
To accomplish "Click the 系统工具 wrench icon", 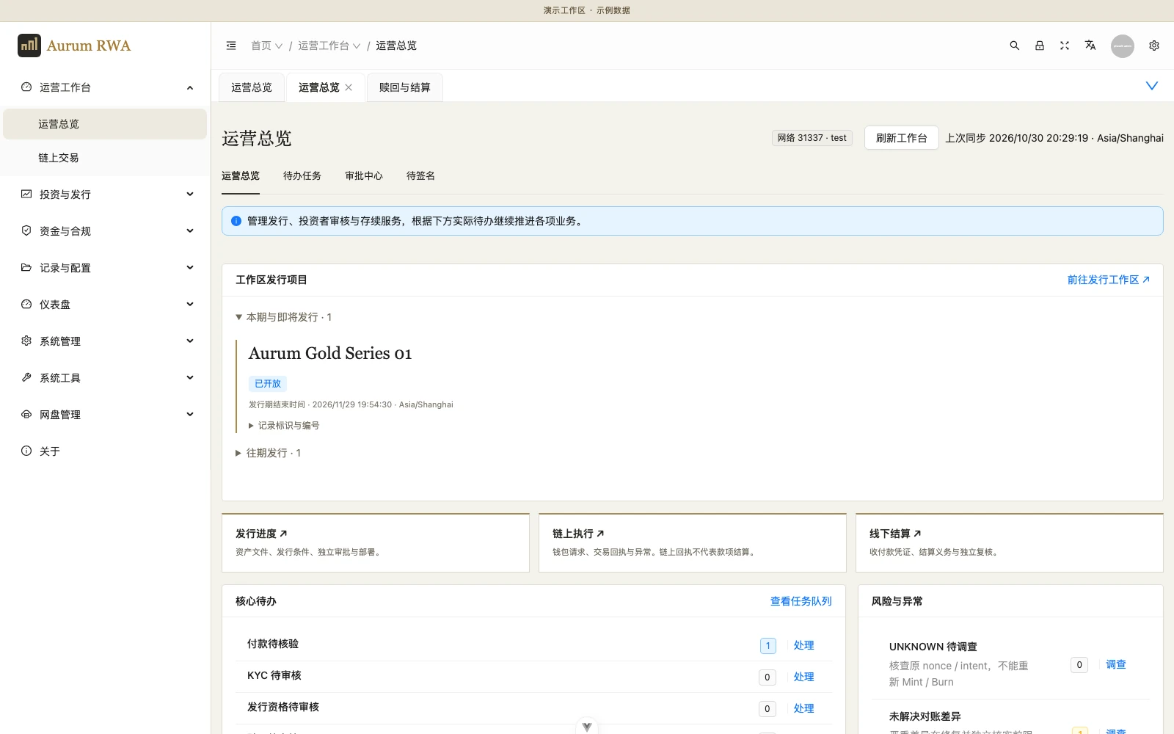I will [26, 377].
